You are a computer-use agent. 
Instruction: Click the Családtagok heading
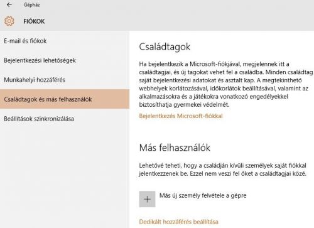[165, 46]
